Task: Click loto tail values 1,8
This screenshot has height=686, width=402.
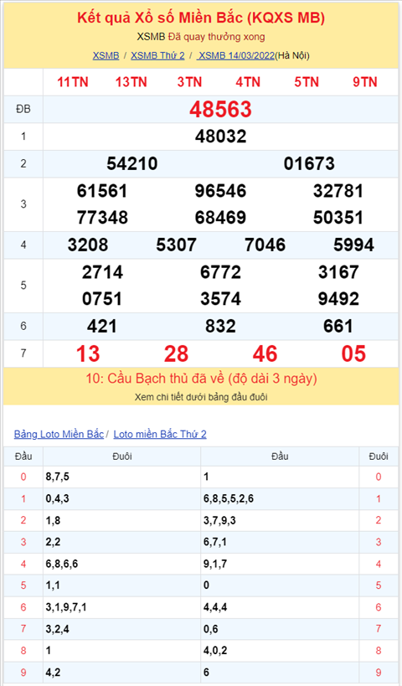Action: pyautogui.click(x=53, y=521)
